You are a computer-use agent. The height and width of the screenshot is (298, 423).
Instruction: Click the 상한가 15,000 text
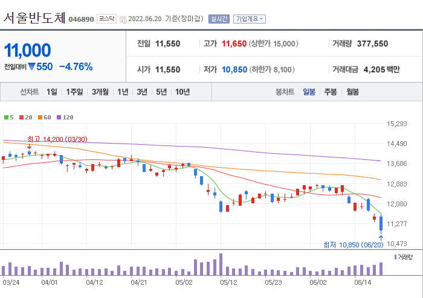273,43
